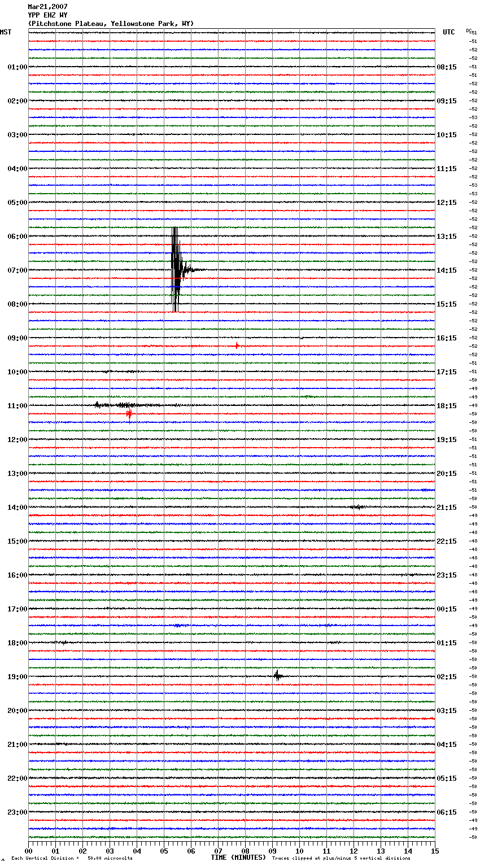The height and width of the screenshot is (866, 480).
Task: Click the "MST" time zone label
Action: (6, 32)
